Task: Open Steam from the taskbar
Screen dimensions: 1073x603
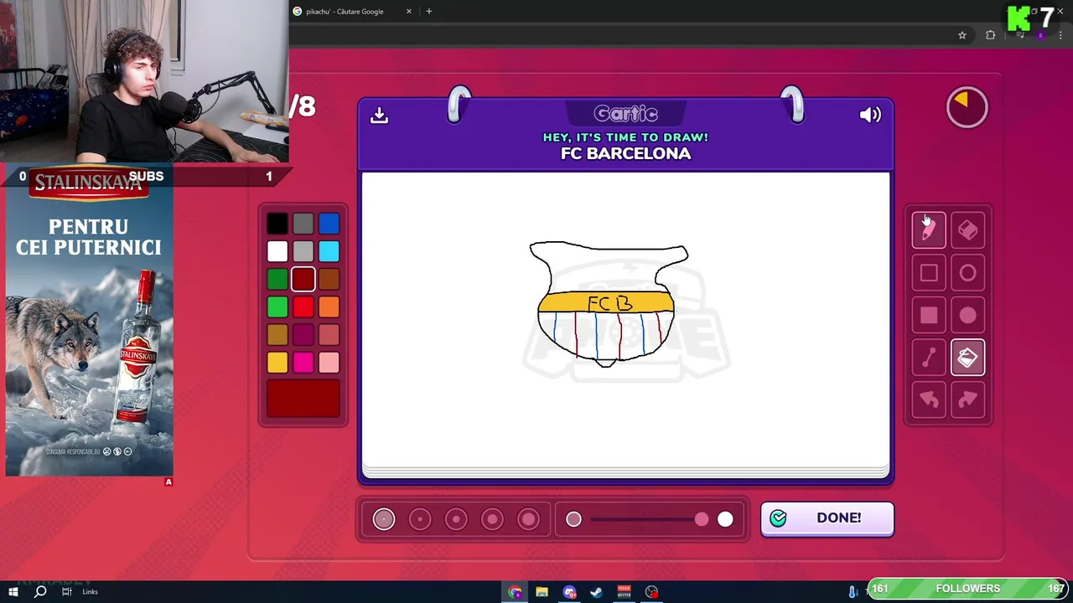Action: [x=597, y=592]
